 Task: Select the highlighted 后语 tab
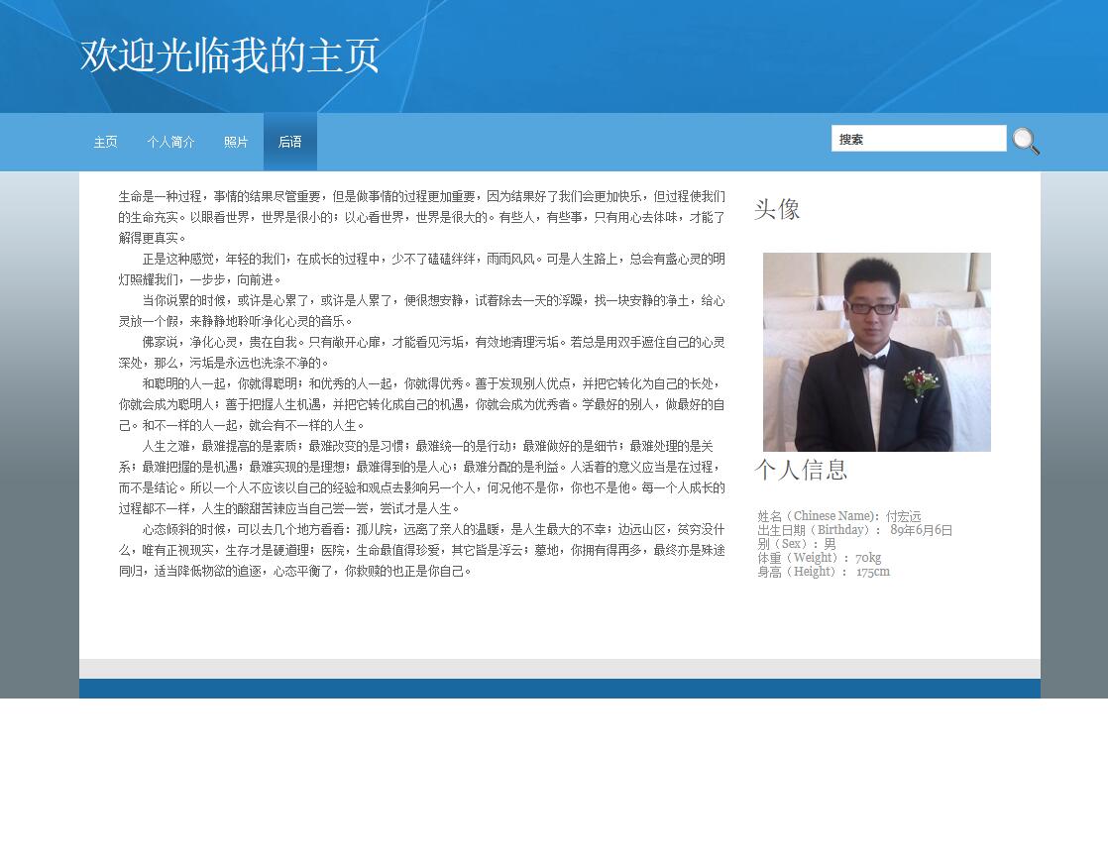[x=289, y=142]
